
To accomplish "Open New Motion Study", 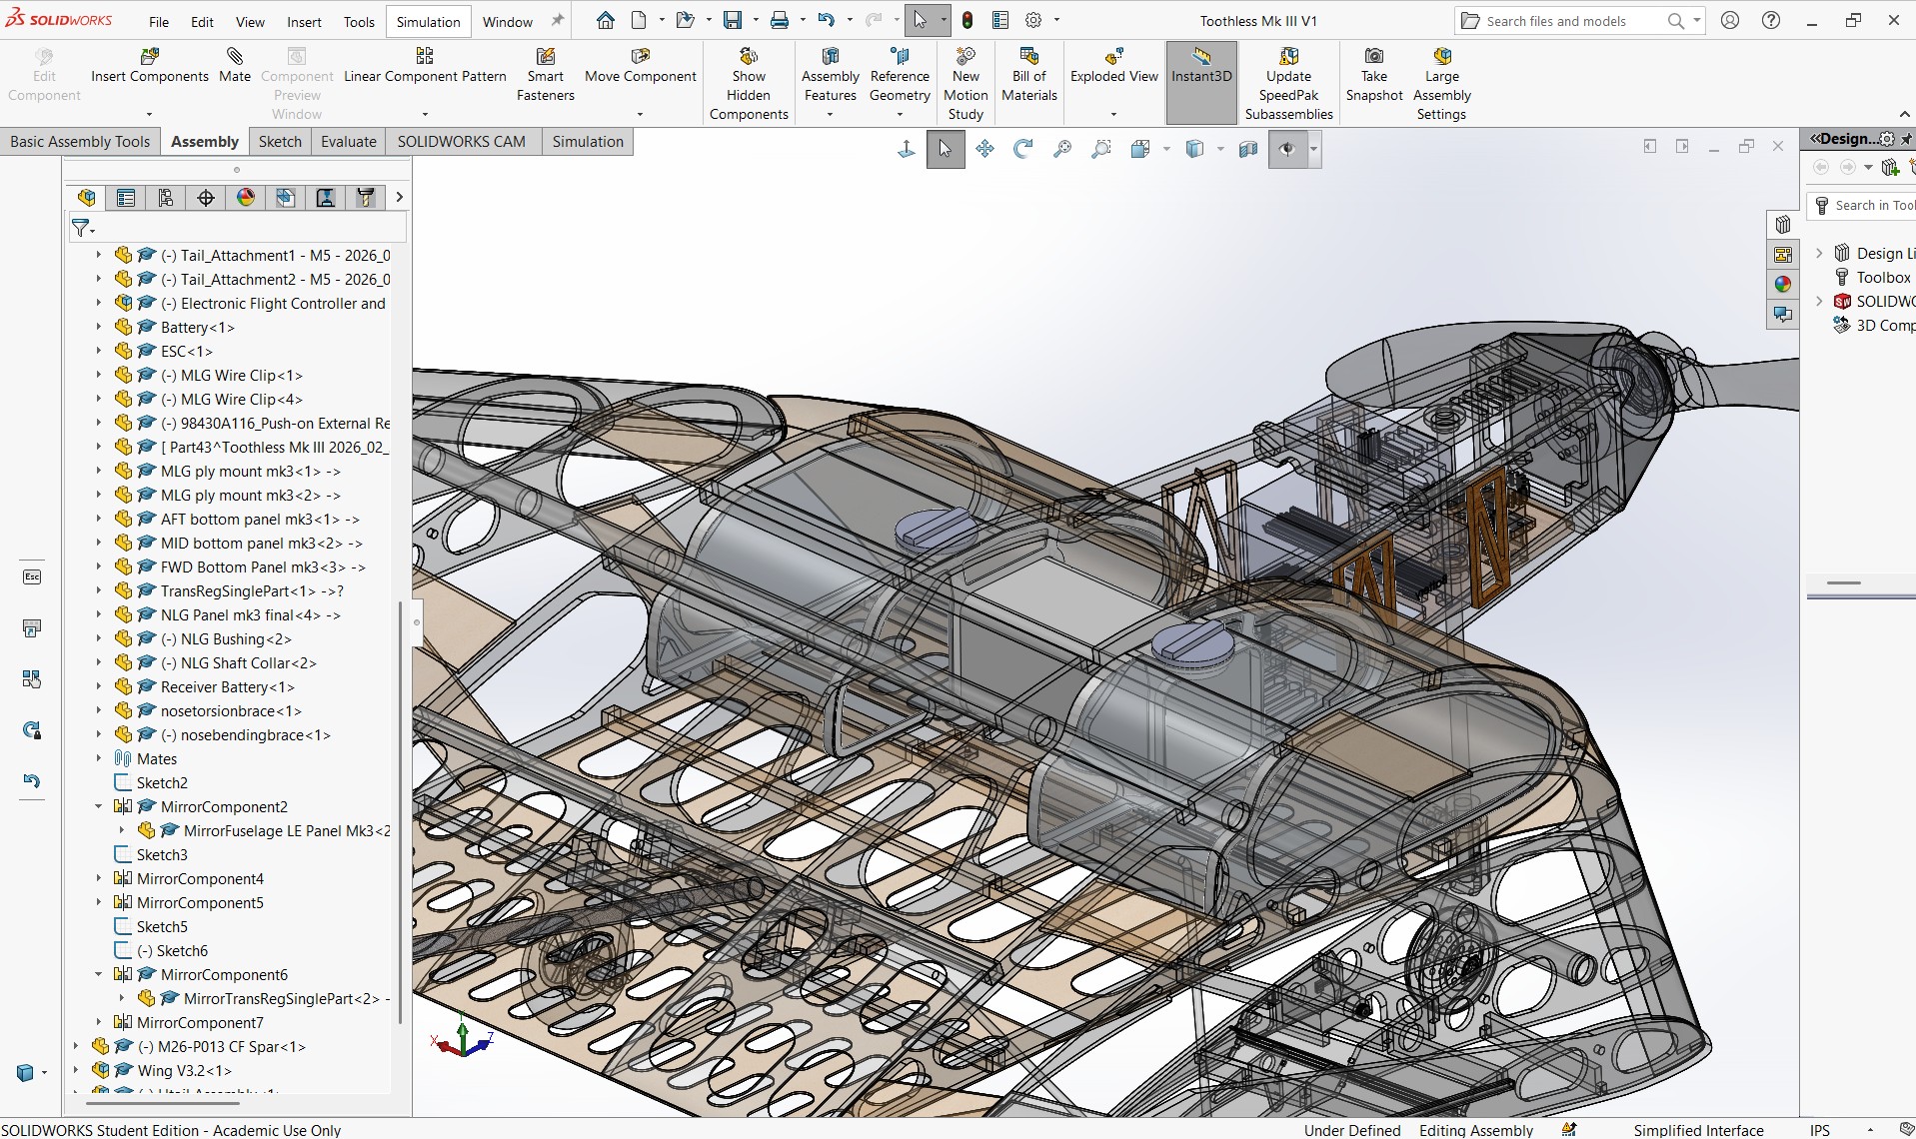I will click(x=965, y=84).
